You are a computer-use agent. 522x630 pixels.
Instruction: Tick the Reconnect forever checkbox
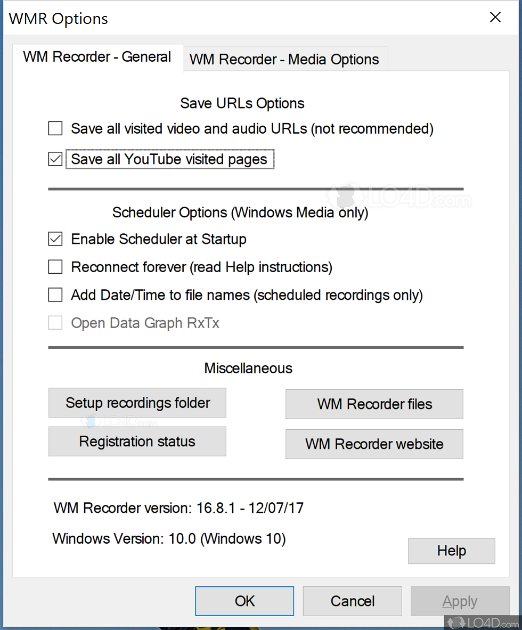click(x=55, y=267)
